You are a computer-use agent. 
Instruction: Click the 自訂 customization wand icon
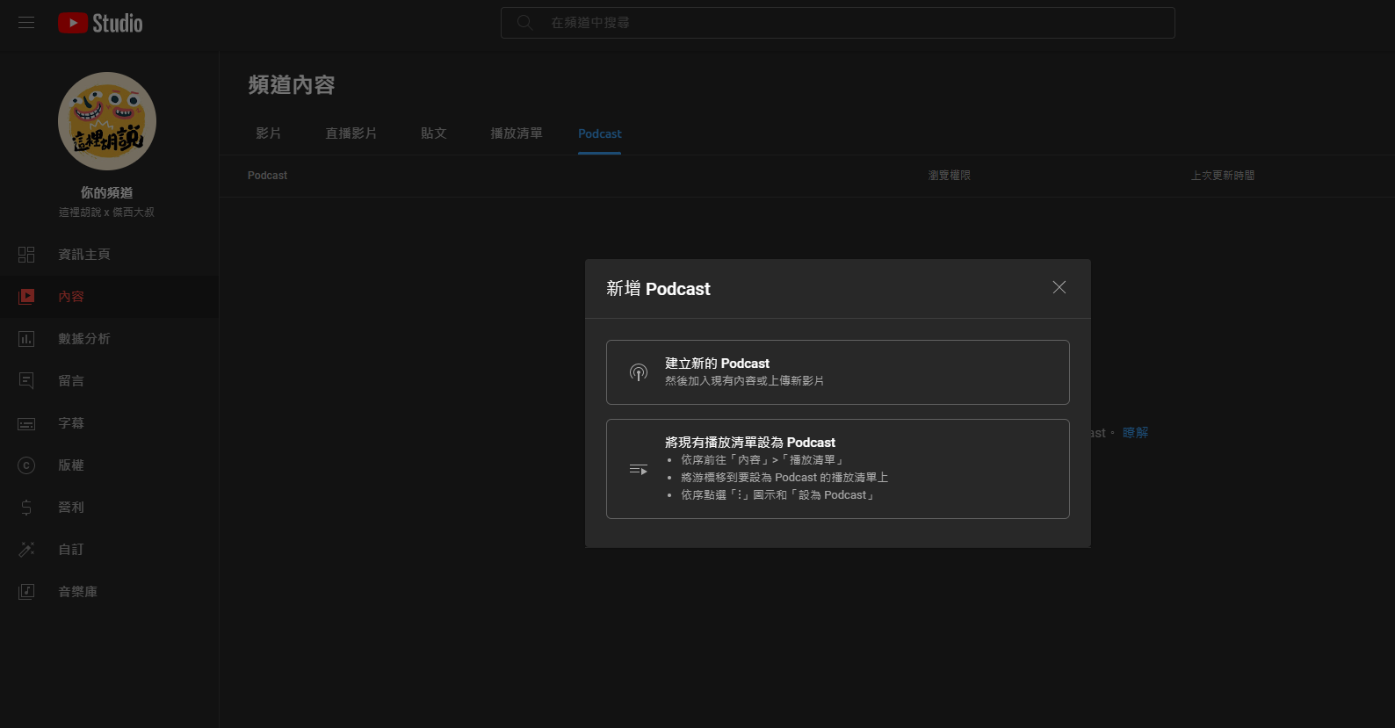(x=26, y=550)
